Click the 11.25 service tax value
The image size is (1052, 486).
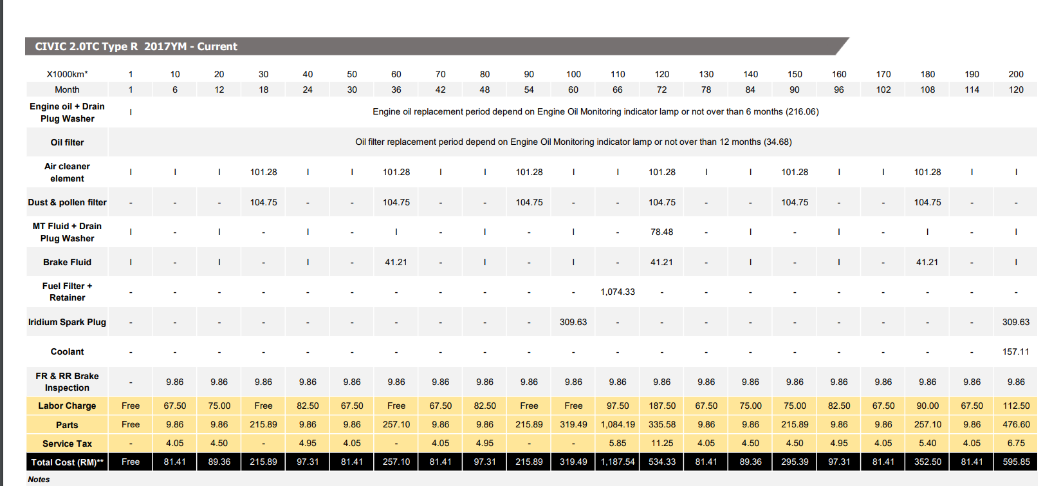(x=662, y=443)
